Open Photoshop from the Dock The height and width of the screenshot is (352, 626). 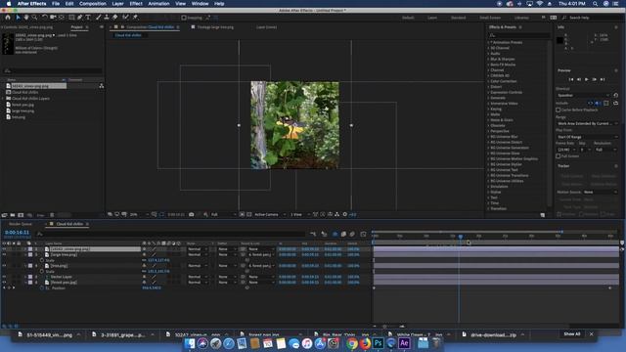click(x=379, y=343)
